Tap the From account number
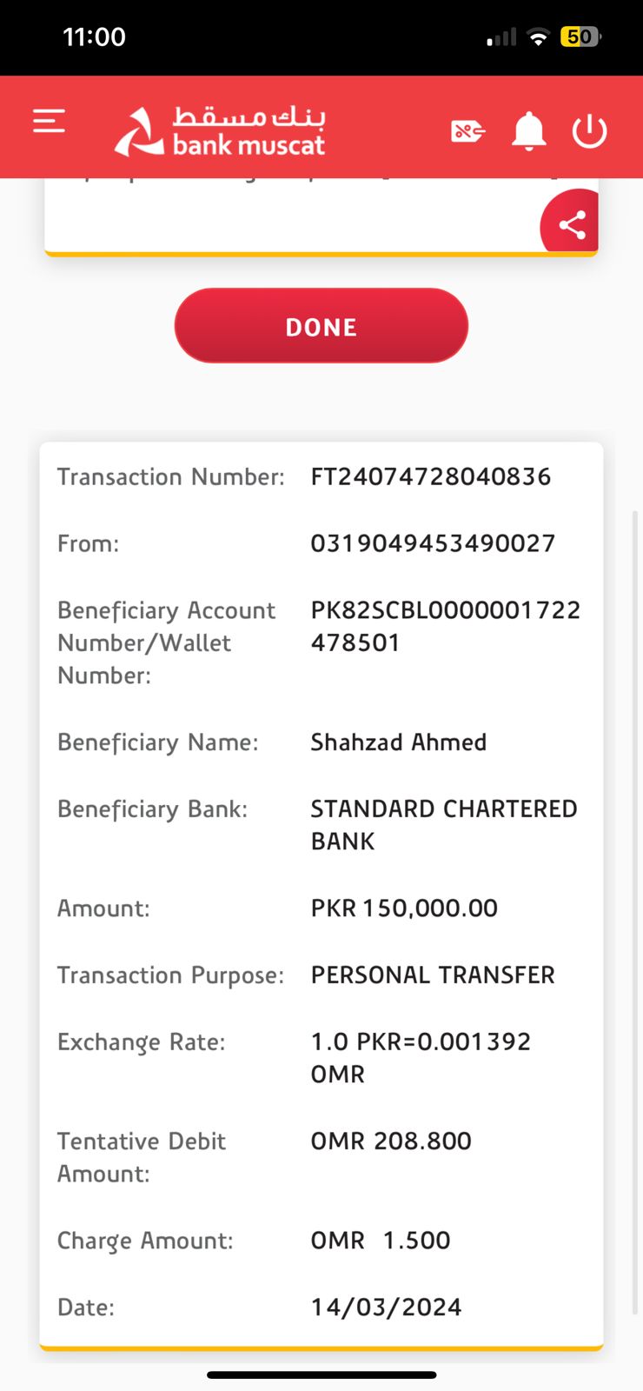This screenshot has width=643, height=1391. (x=433, y=543)
